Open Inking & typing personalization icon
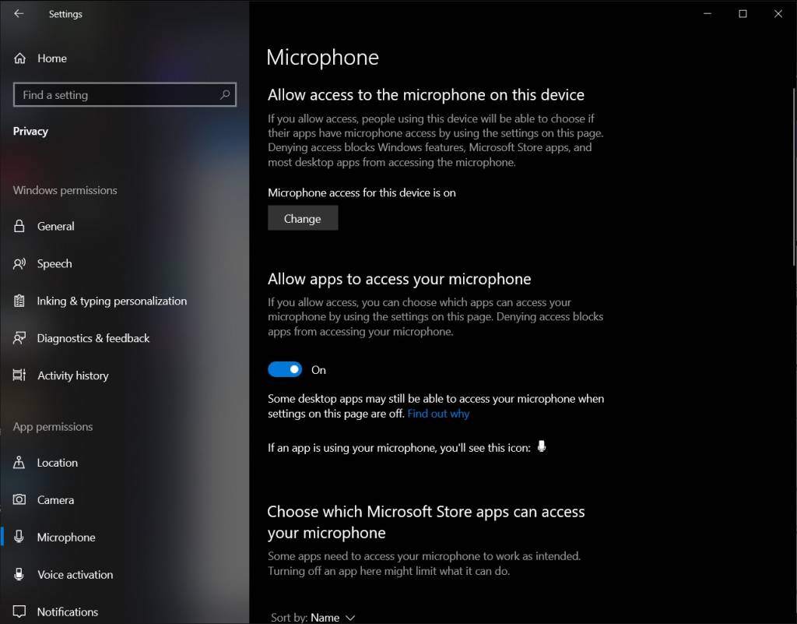The width and height of the screenshot is (797, 624). tap(20, 301)
